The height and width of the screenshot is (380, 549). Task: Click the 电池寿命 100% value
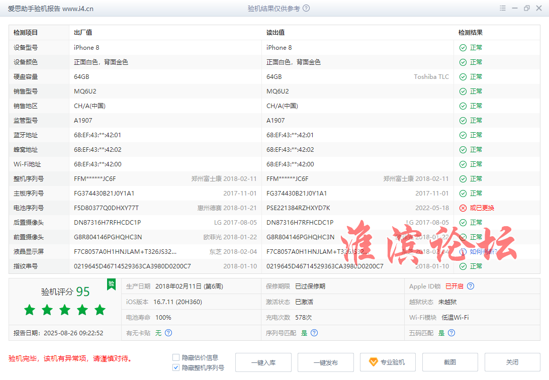(163, 317)
